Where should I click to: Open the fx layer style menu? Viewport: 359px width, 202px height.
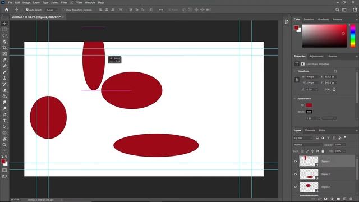point(320,199)
